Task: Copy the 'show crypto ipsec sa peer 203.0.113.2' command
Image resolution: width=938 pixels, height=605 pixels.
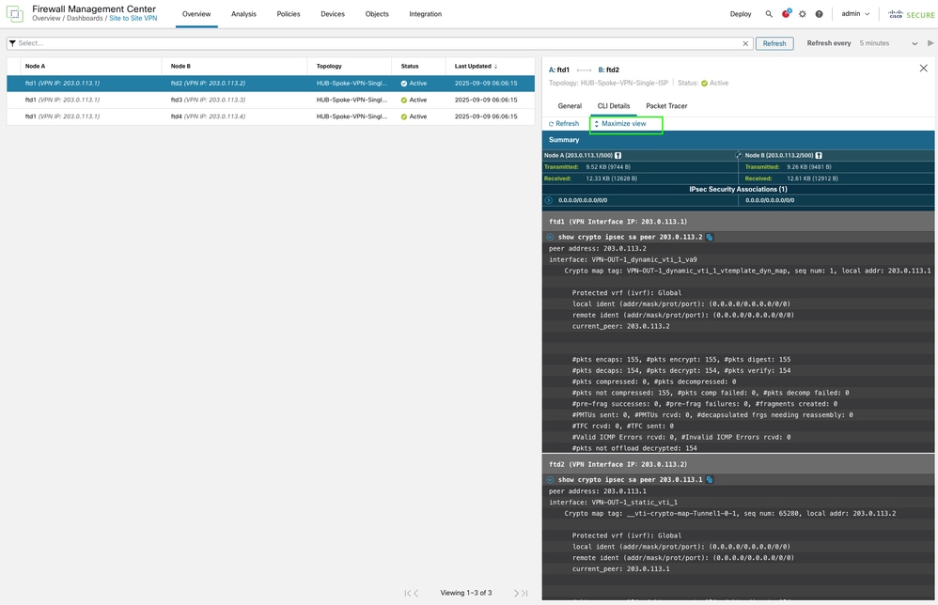Action: (x=710, y=238)
